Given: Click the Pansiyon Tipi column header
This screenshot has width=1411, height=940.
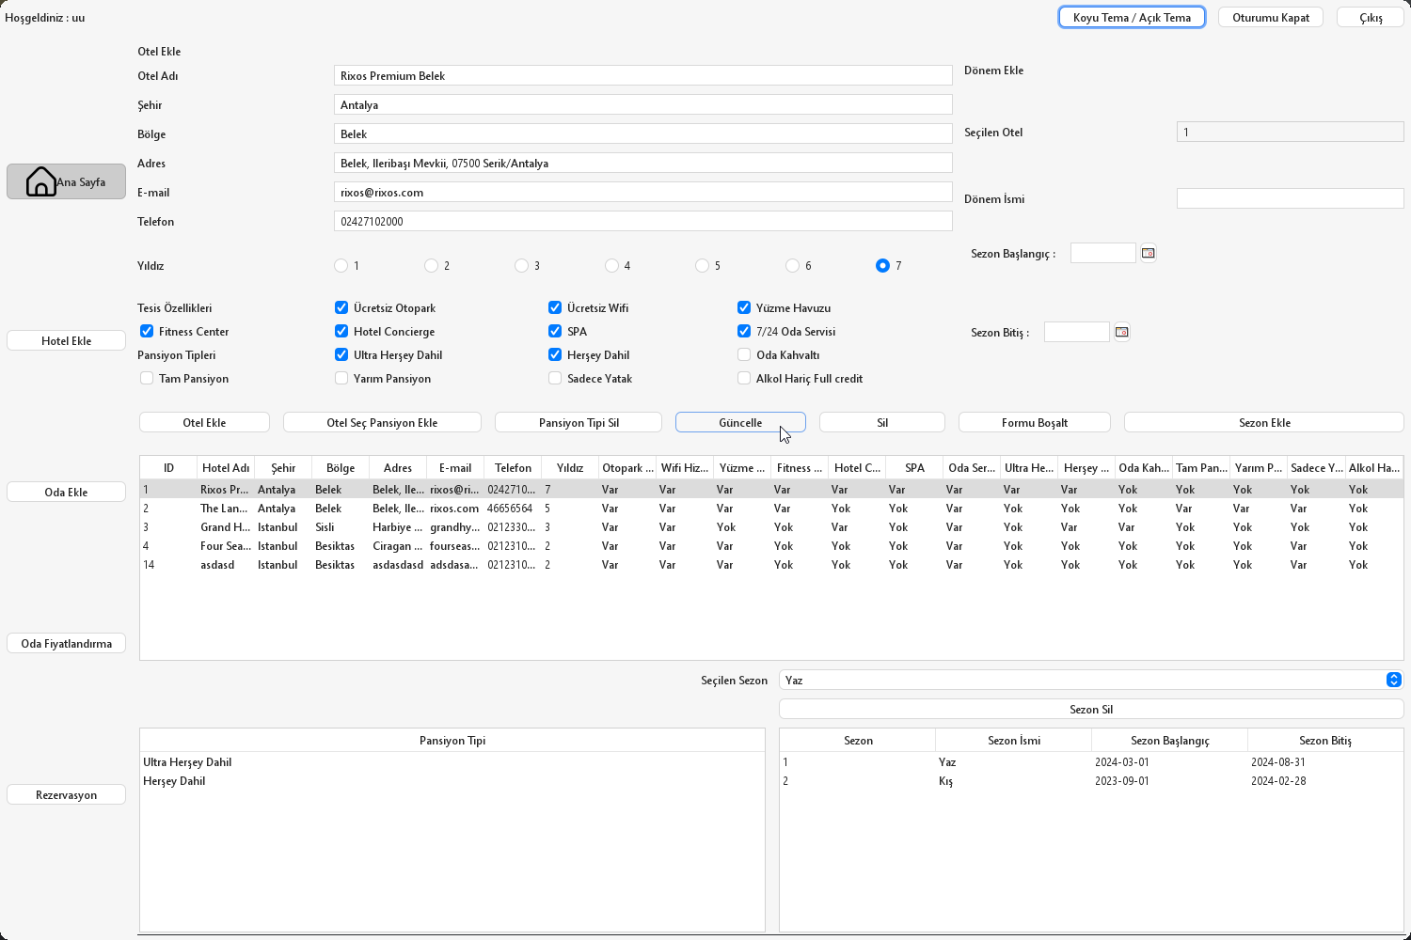Looking at the screenshot, I should pyautogui.click(x=452, y=740).
